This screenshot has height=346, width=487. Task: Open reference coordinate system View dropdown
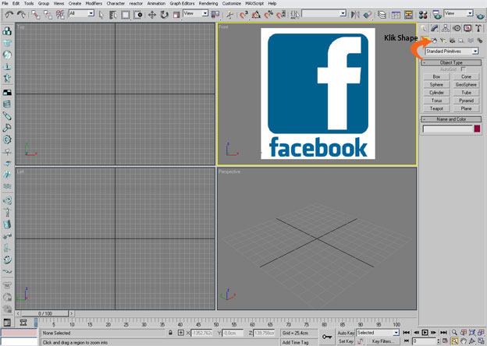tap(196, 13)
